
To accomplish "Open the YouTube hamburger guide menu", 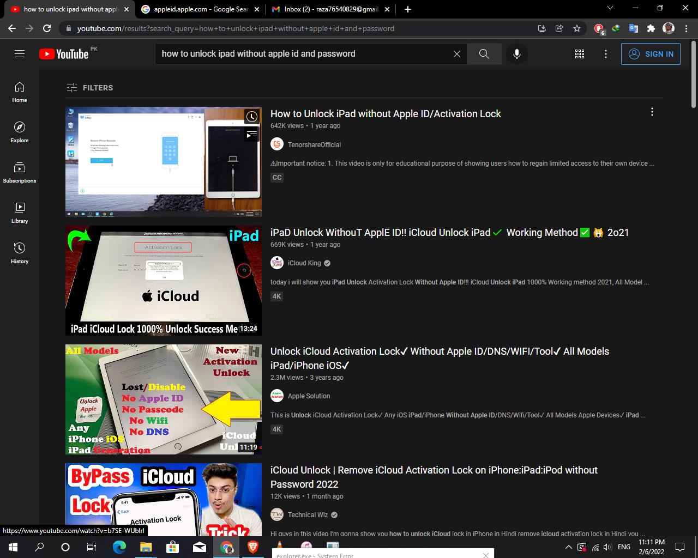I will [x=20, y=53].
